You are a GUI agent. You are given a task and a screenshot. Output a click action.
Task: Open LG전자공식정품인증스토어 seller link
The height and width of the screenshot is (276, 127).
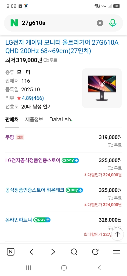[x=33, y=160]
